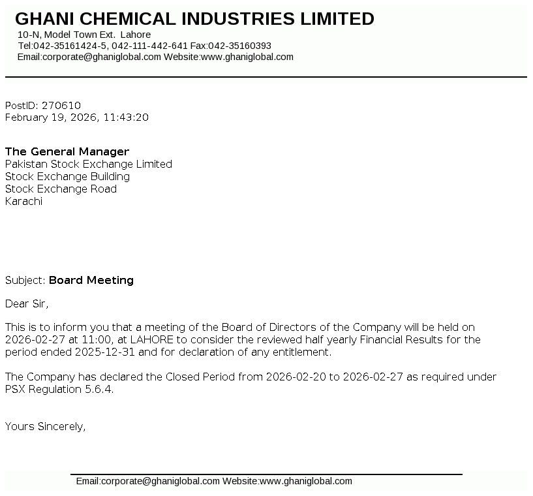Screen dimensions: 533x496
Task: Click "The General Manager" heading
Action: tap(67, 151)
